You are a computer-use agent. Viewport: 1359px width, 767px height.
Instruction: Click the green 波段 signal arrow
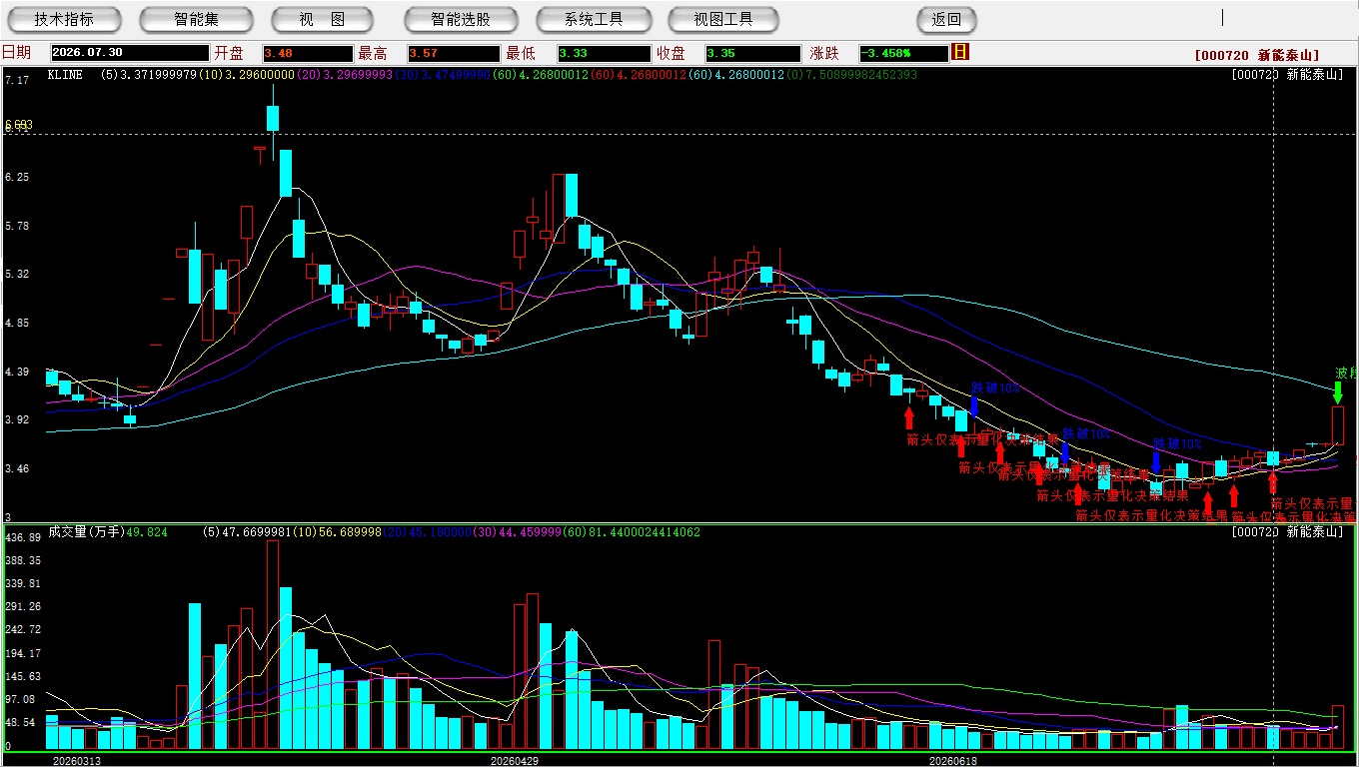click(1338, 392)
